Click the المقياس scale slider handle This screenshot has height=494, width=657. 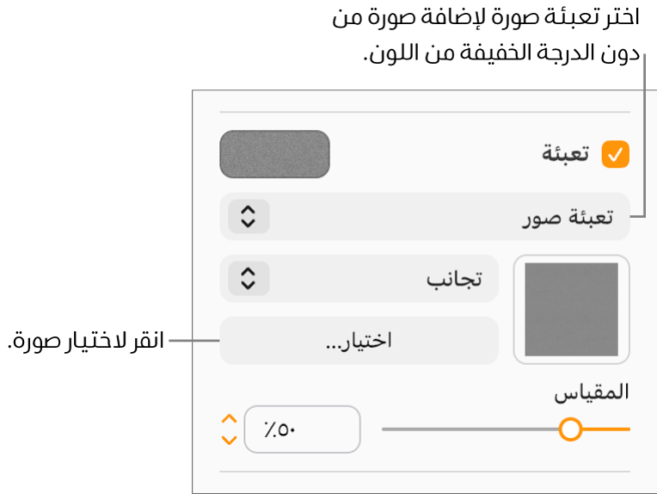[570, 429]
